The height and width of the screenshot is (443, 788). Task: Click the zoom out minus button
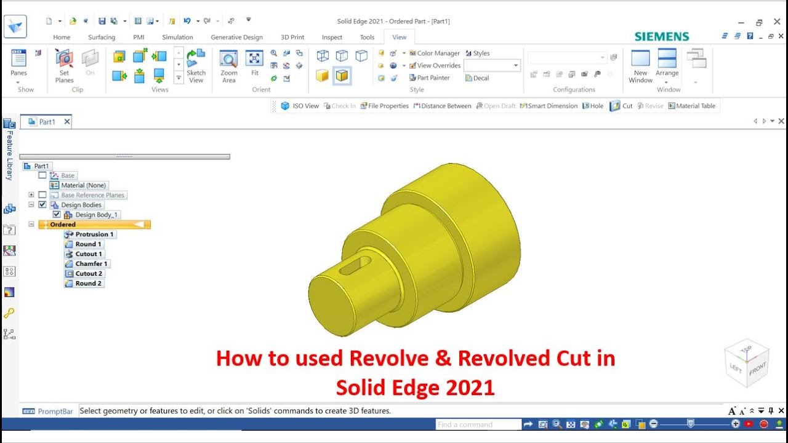(654, 424)
